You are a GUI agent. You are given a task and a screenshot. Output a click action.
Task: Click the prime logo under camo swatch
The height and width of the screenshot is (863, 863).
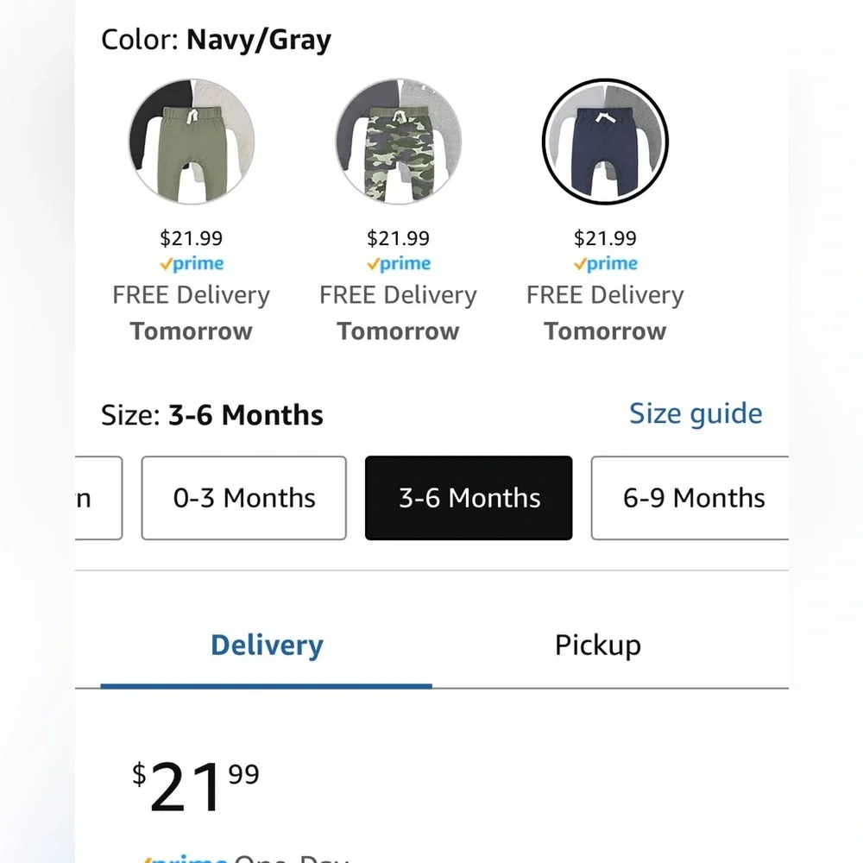(398, 264)
